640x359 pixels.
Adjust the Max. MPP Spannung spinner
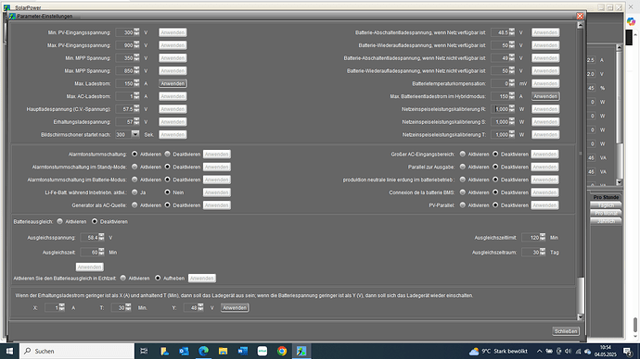click(136, 70)
